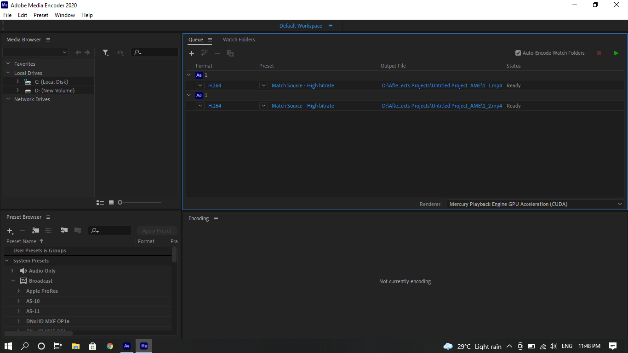
Task: Open the preset dropdown for 1_2.mp4 output
Action: click(x=263, y=106)
